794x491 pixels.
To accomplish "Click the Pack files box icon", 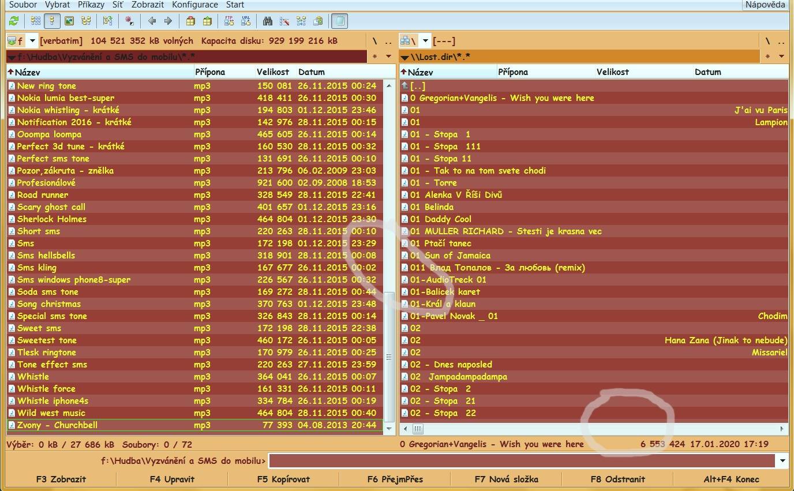I will (x=190, y=21).
